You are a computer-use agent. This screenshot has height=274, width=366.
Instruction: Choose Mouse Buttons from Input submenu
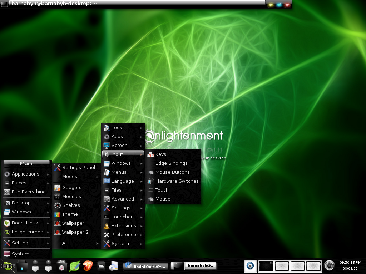click(173, 172)
